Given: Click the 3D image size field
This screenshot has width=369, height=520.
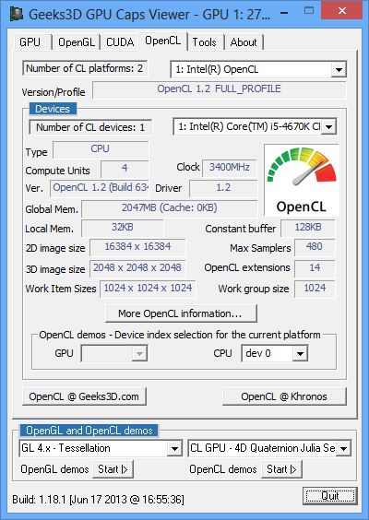Looking at the screenshot, I should [x=137, y=268].
